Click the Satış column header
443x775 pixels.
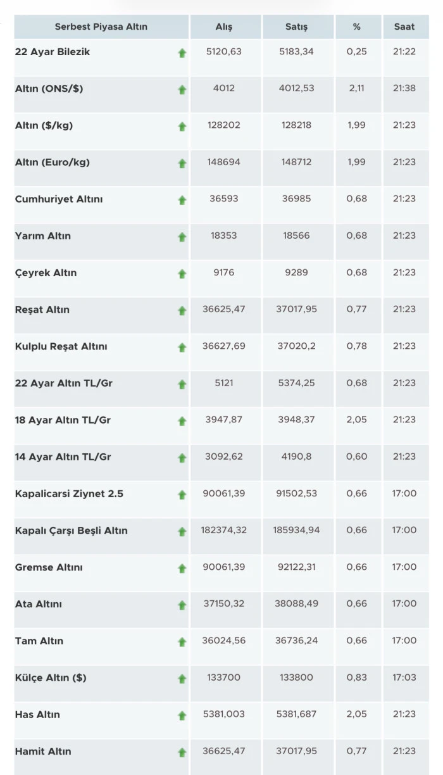point(297,27)
